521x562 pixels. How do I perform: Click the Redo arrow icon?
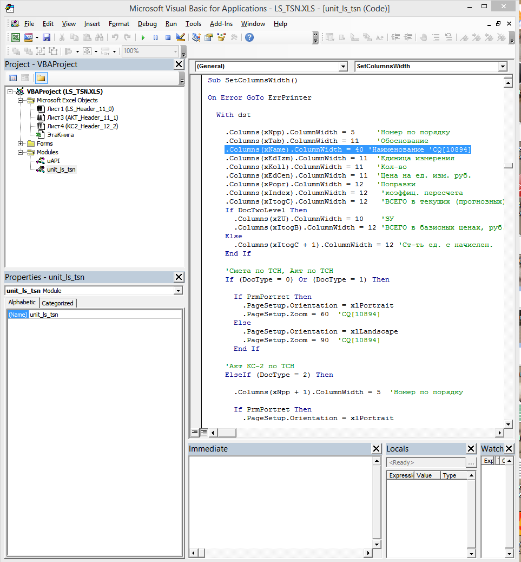click(x=127, y=37)
